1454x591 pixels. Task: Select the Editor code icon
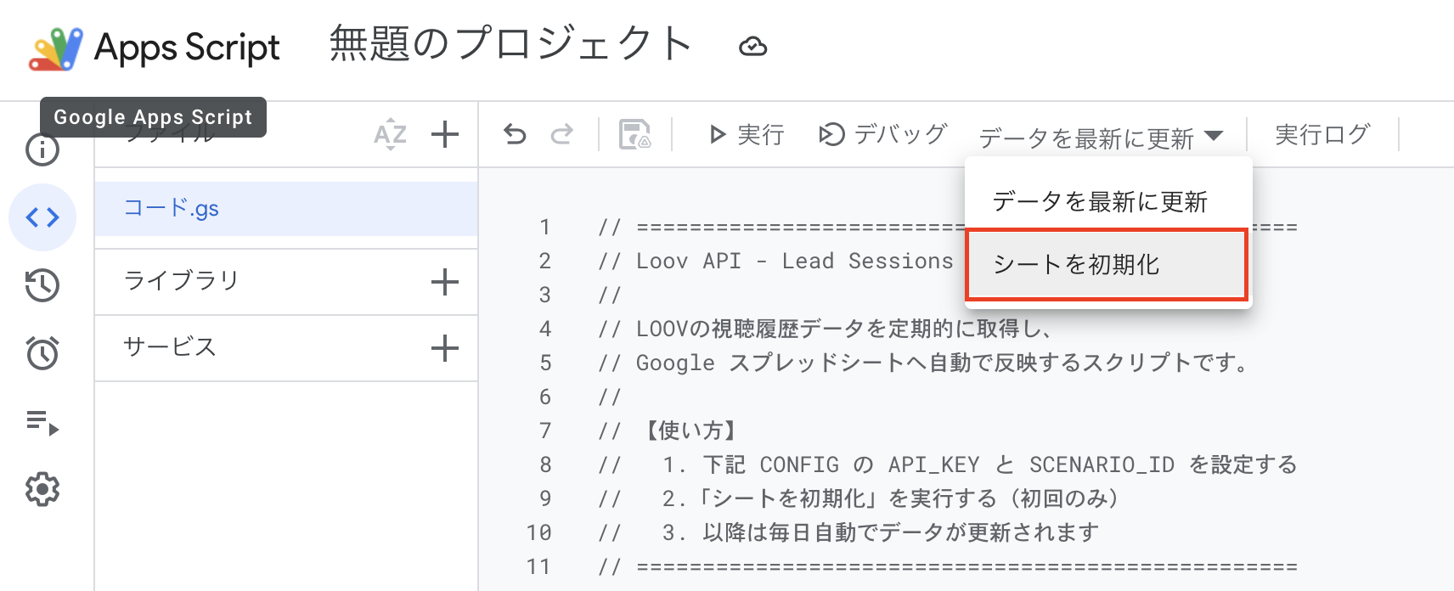(x=42, y=217)
